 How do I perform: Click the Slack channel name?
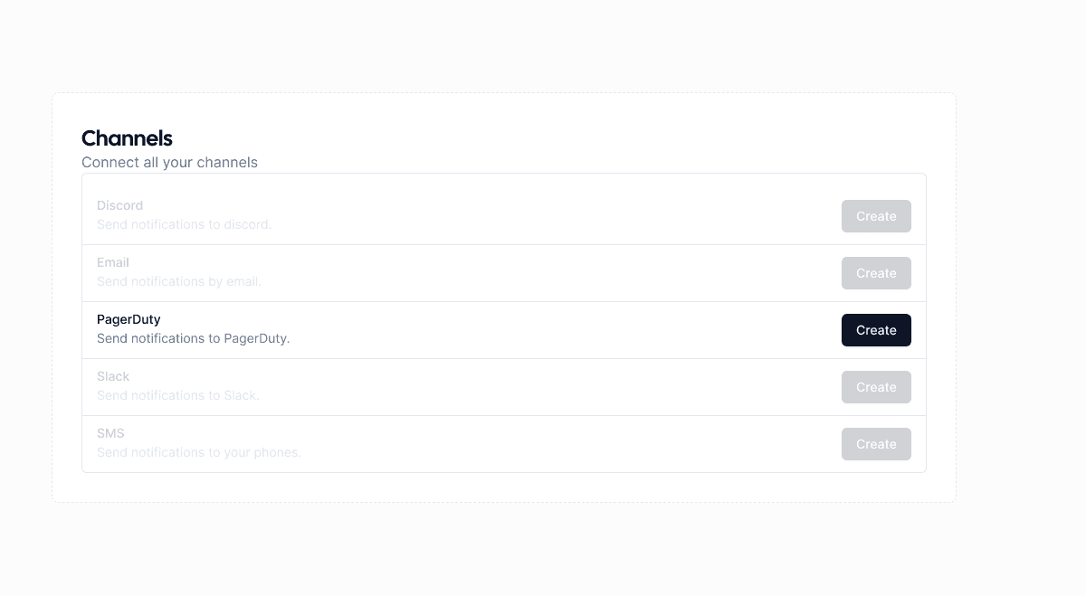pos(113,376)
